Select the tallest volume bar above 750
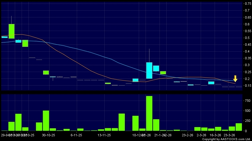This screenshot has width=252, height=141. pos(149,113)
